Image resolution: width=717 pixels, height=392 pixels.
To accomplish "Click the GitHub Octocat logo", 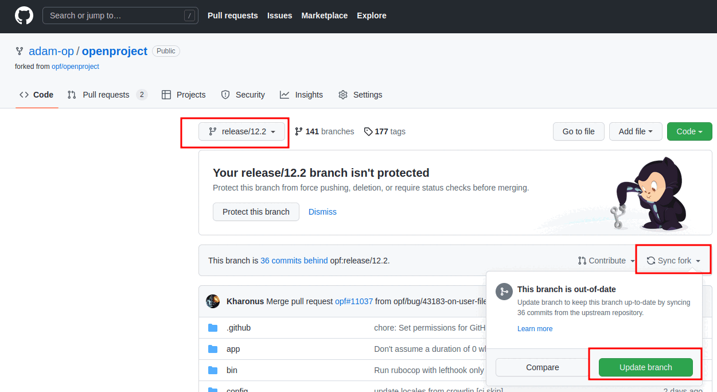I will [24, 15].
